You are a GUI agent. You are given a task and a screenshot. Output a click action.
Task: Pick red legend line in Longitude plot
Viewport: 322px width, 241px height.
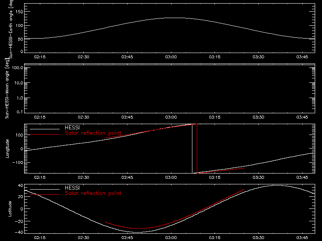coord(45,135)
